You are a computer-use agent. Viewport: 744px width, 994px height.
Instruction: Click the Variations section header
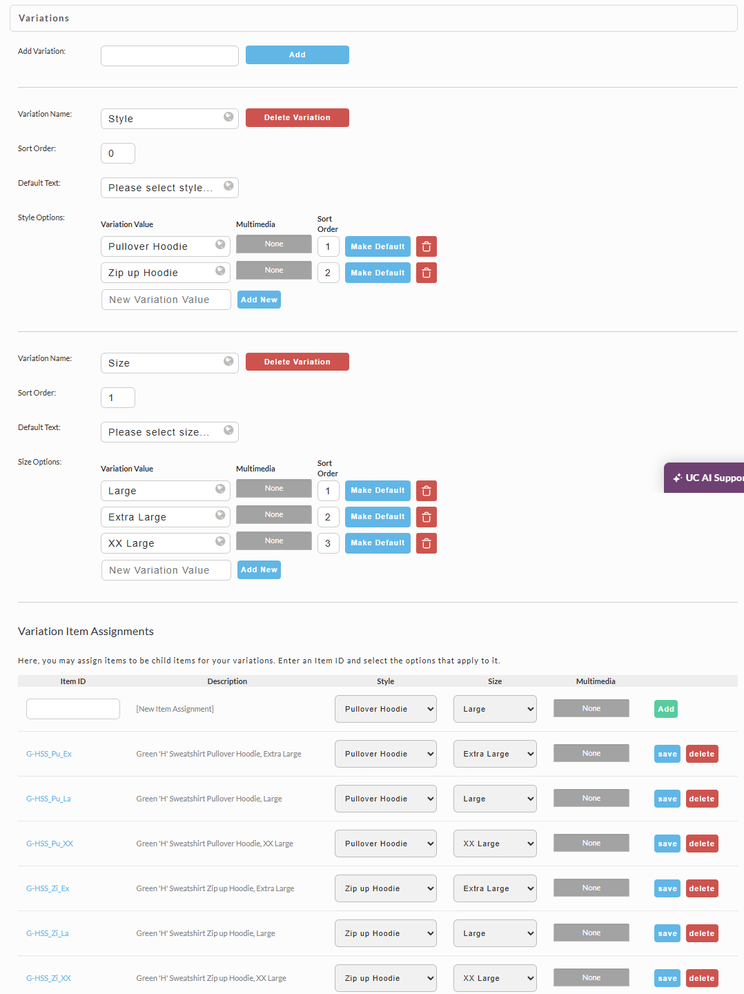pyautogui.click(x=373, y=19)
